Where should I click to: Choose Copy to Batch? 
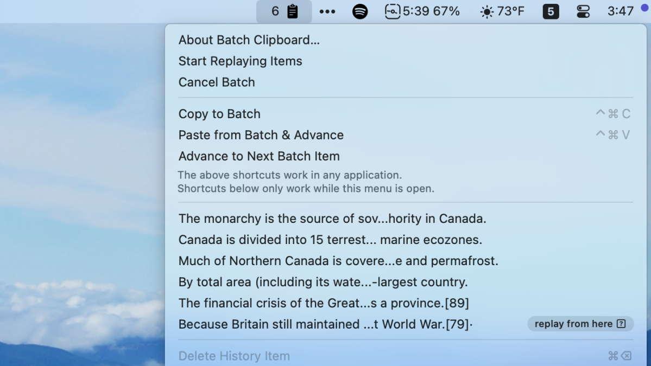click(406, 113)
